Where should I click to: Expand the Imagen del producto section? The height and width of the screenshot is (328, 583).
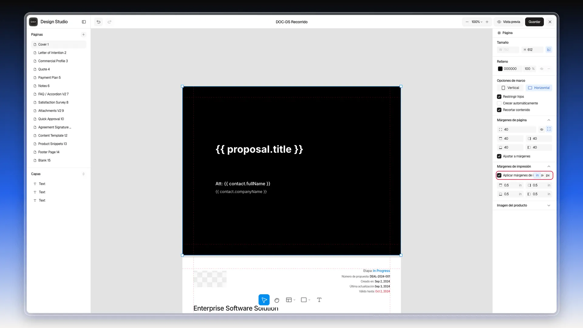pos(549,206)
